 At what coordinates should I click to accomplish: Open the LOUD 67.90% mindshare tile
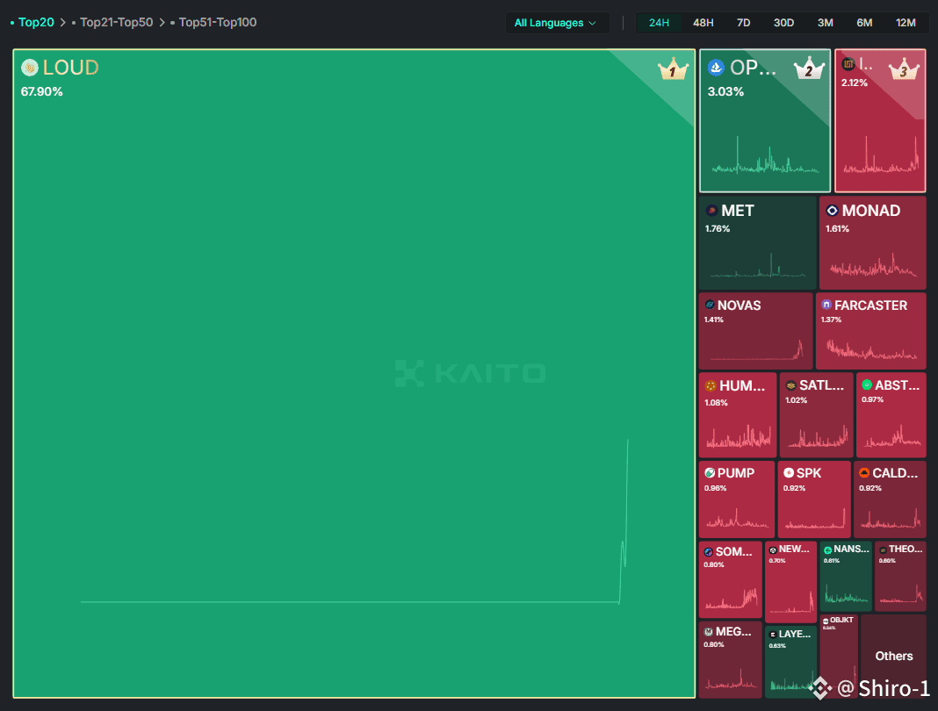click(x=354, y=373)
